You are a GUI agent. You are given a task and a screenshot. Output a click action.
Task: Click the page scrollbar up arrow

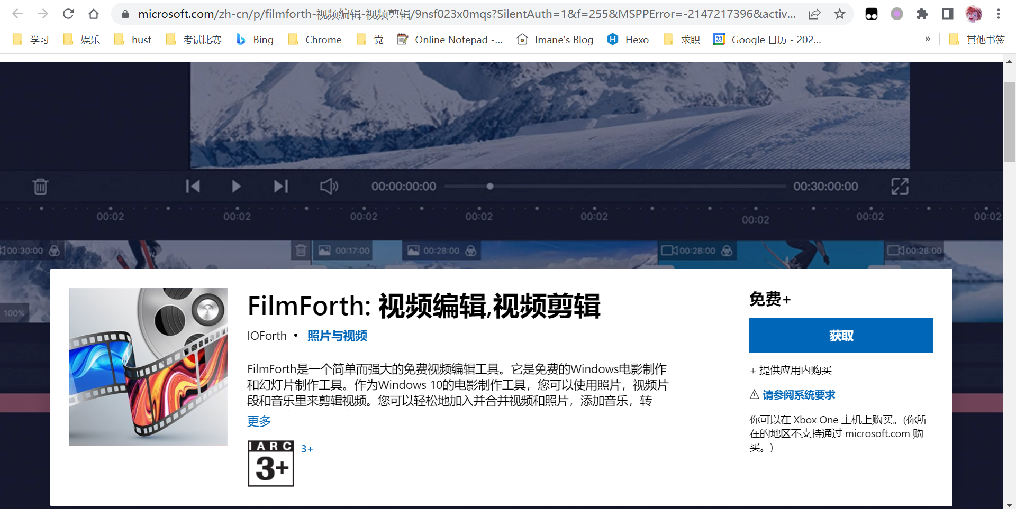coord(1009,61)
